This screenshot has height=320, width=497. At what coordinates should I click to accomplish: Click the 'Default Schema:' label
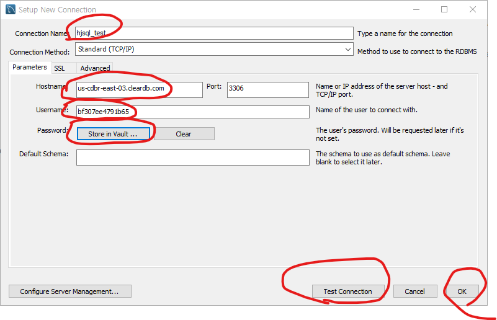tap(43, 154)
